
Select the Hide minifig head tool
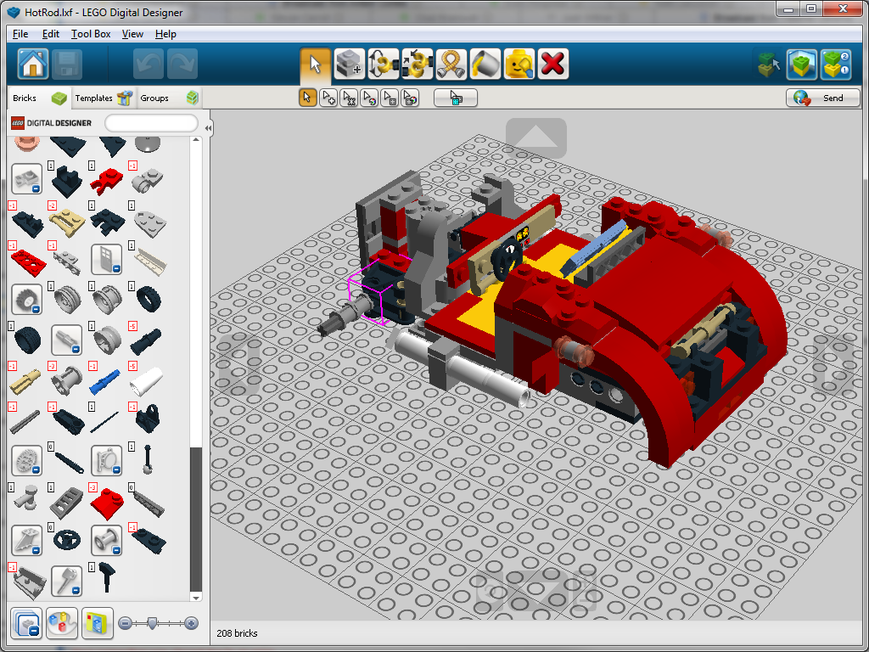tap(519, 65)
